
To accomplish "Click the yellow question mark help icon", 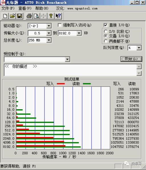I will pos(51,16).
